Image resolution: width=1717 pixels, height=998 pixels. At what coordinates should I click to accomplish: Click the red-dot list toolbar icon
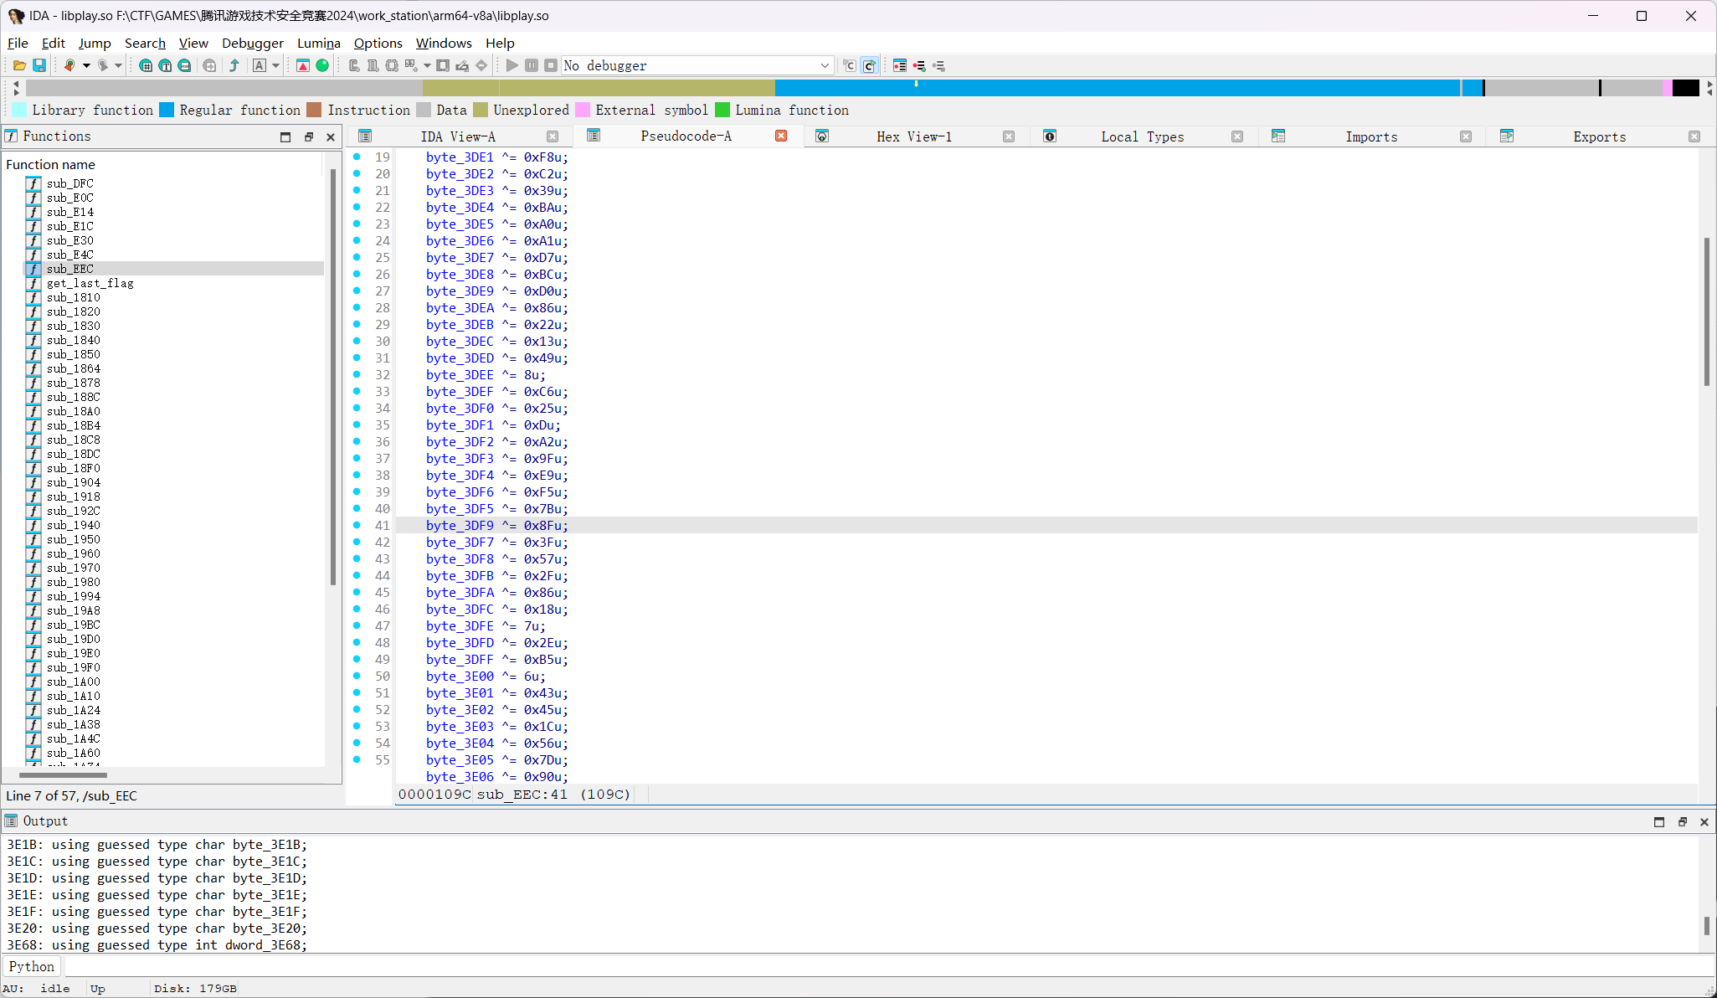919,65
